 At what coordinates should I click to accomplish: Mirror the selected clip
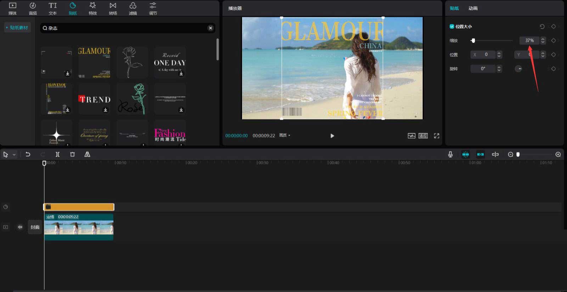87,155
